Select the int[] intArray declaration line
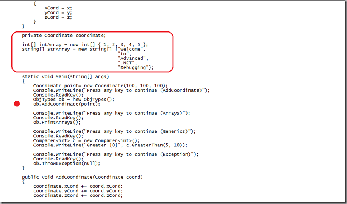 pyautogui.click(x=85, y=45)
